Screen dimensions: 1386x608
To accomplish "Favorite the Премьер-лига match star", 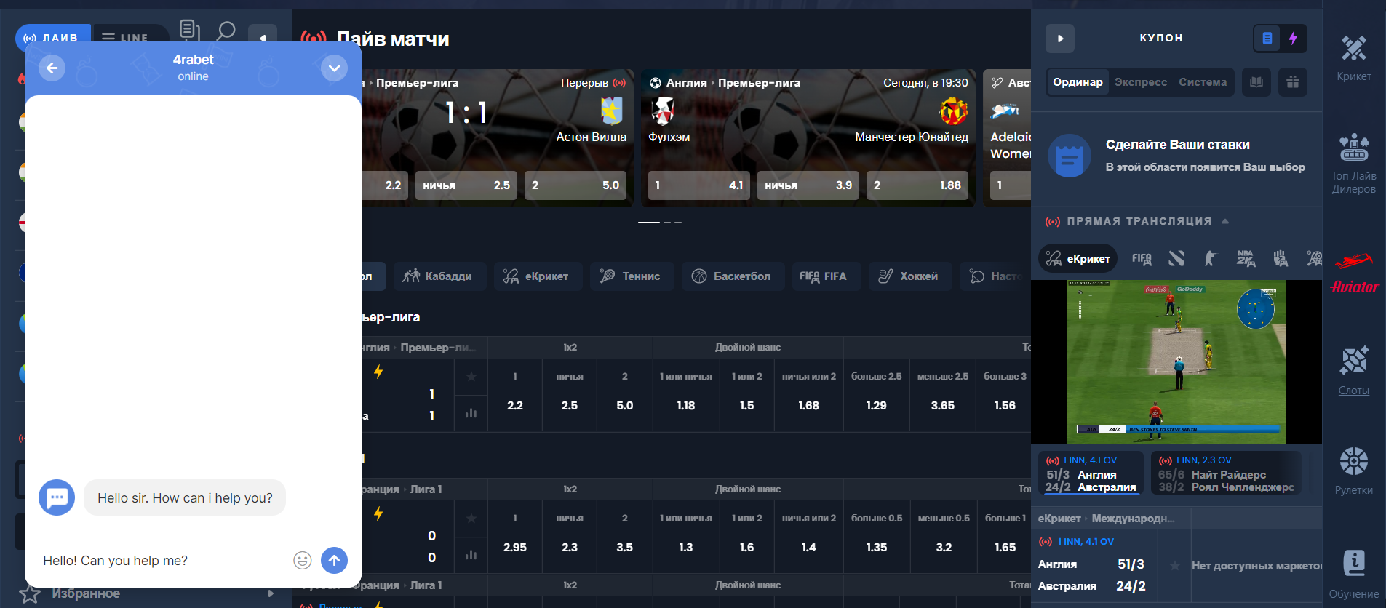I will tap(471, 377).
